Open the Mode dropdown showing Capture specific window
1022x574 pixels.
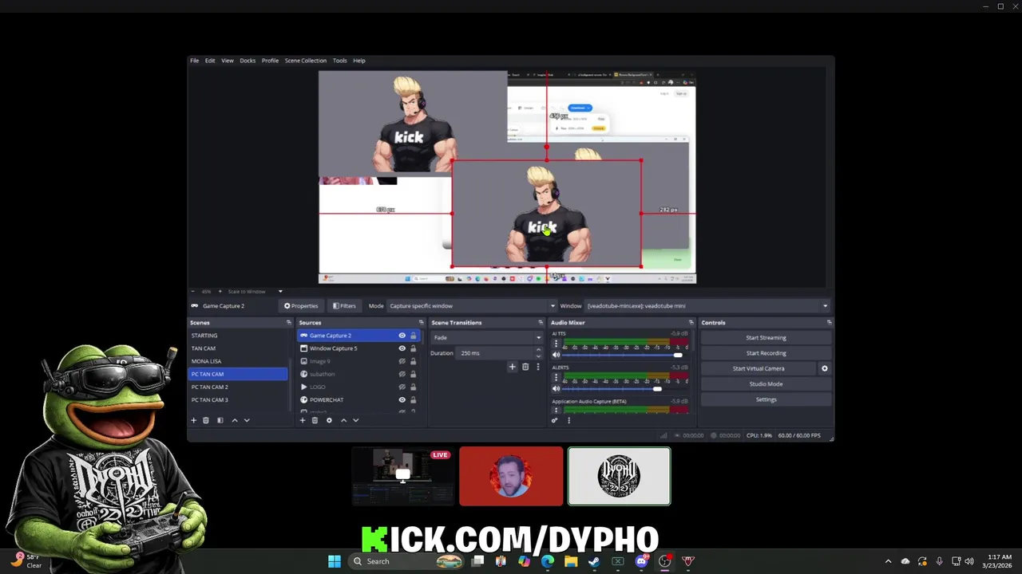472,306
